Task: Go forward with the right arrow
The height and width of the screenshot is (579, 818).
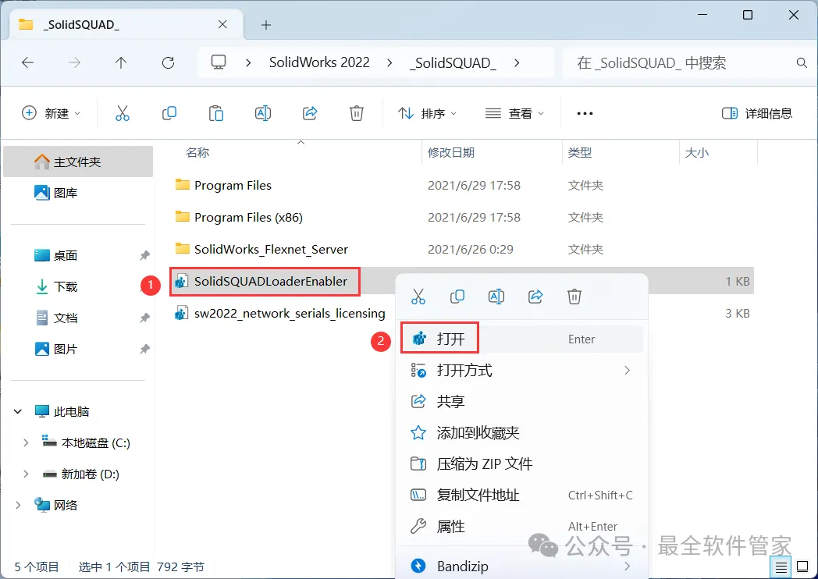Action: [75, 63]
